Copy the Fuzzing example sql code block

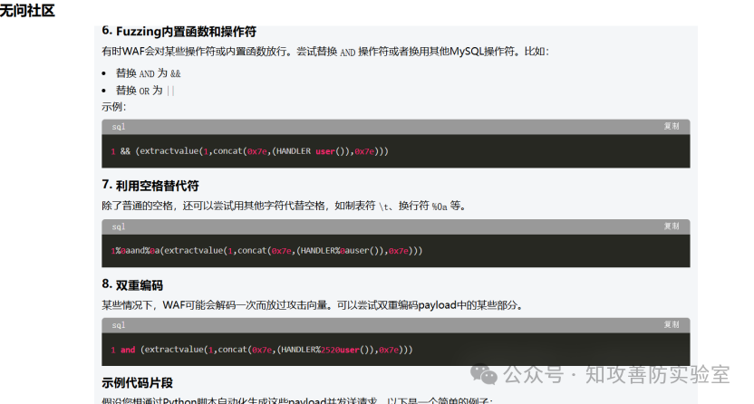(672, 126)
